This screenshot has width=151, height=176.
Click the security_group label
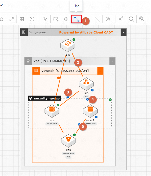[45, 98]
